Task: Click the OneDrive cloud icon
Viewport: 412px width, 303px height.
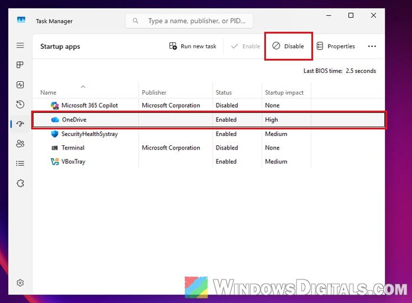Action: (x=55, y=120)
